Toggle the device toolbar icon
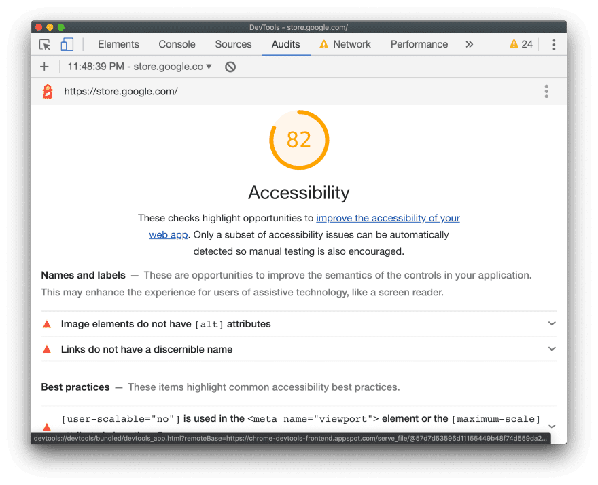 coord(66,43)
